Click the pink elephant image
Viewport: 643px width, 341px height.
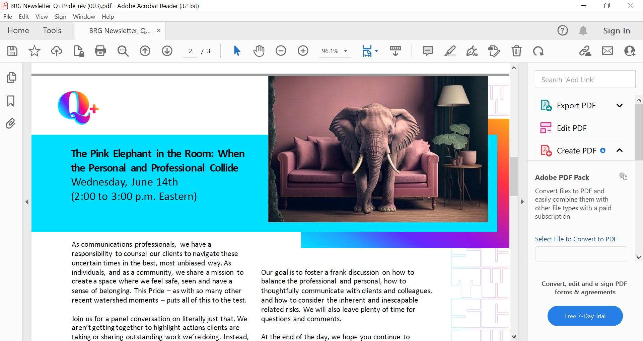click(x=378, y=149)
